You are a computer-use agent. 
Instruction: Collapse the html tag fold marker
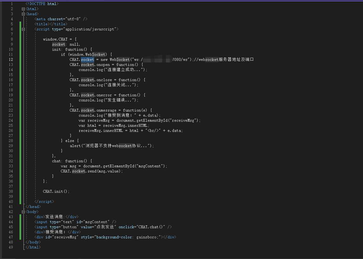(x=23, y=9)
